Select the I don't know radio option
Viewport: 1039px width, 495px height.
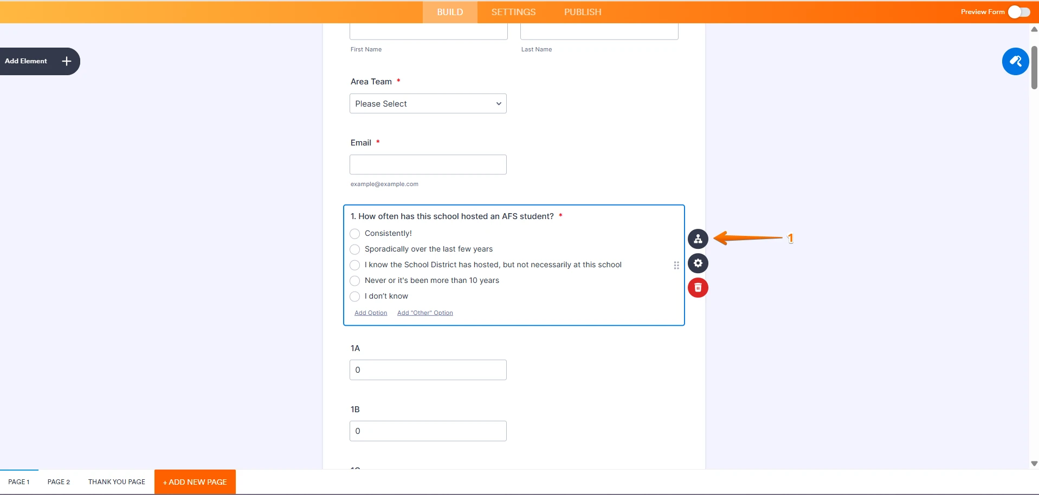[x=354, y=296]
